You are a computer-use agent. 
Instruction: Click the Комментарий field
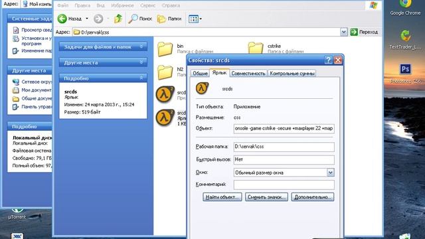pyautogui.click(x=284, y=185)
